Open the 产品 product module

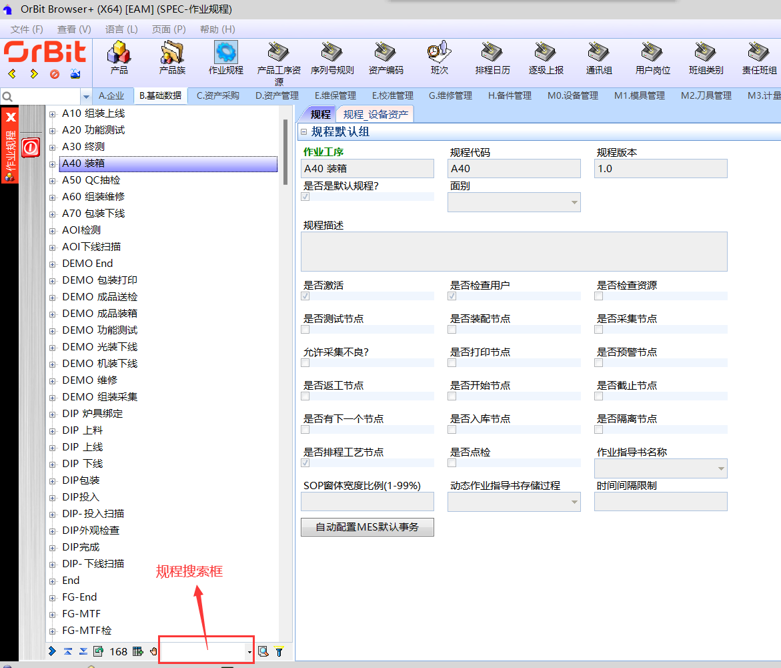tap(119, 58)
